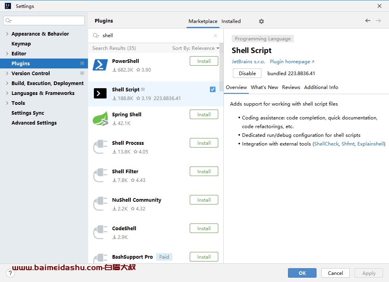Click the settings search magnifier icon
The height and width of the screenshot is (282, 389).
(8, 20)
